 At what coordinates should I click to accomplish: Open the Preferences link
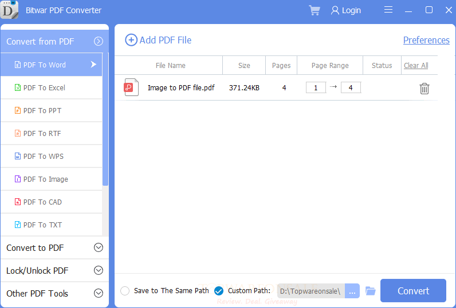tap(426, 40)
